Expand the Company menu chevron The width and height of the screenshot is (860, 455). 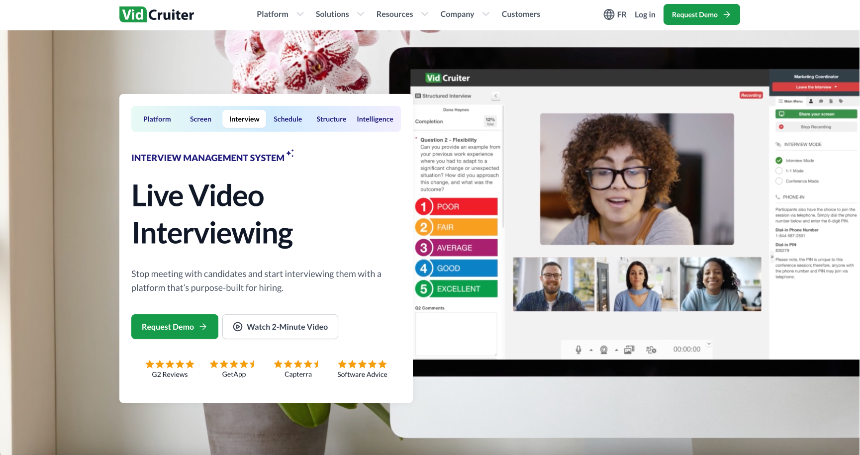tap(486, 14)
